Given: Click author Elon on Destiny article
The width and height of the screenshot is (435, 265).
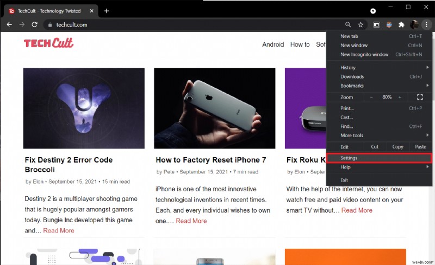Looking at the screenshot, I should click(38, 182).
